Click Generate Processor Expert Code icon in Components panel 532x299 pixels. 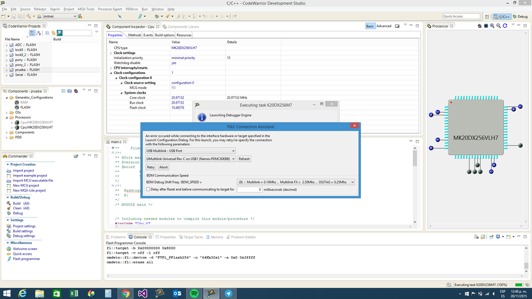click(76, 91)
